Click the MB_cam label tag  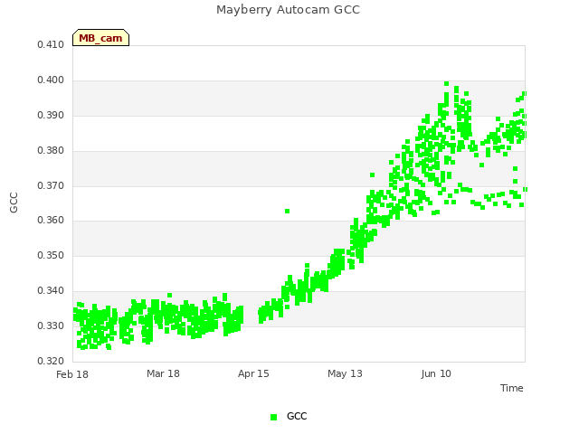coord(100,38)
